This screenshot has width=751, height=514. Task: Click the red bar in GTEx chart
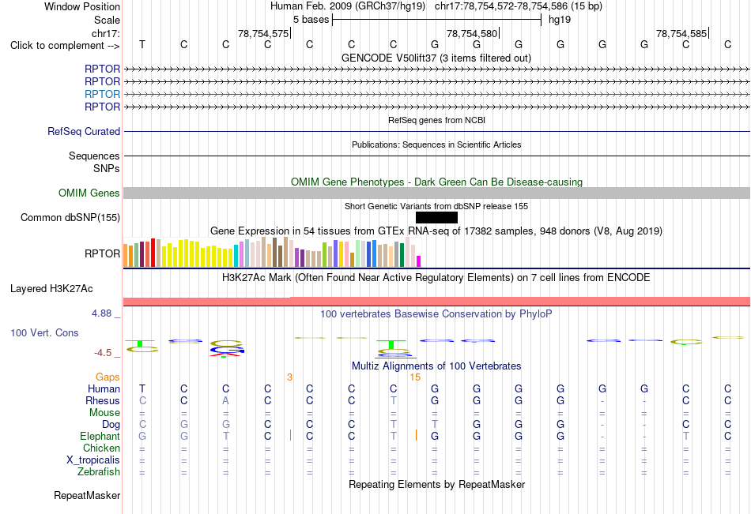[x=153, y=253]
